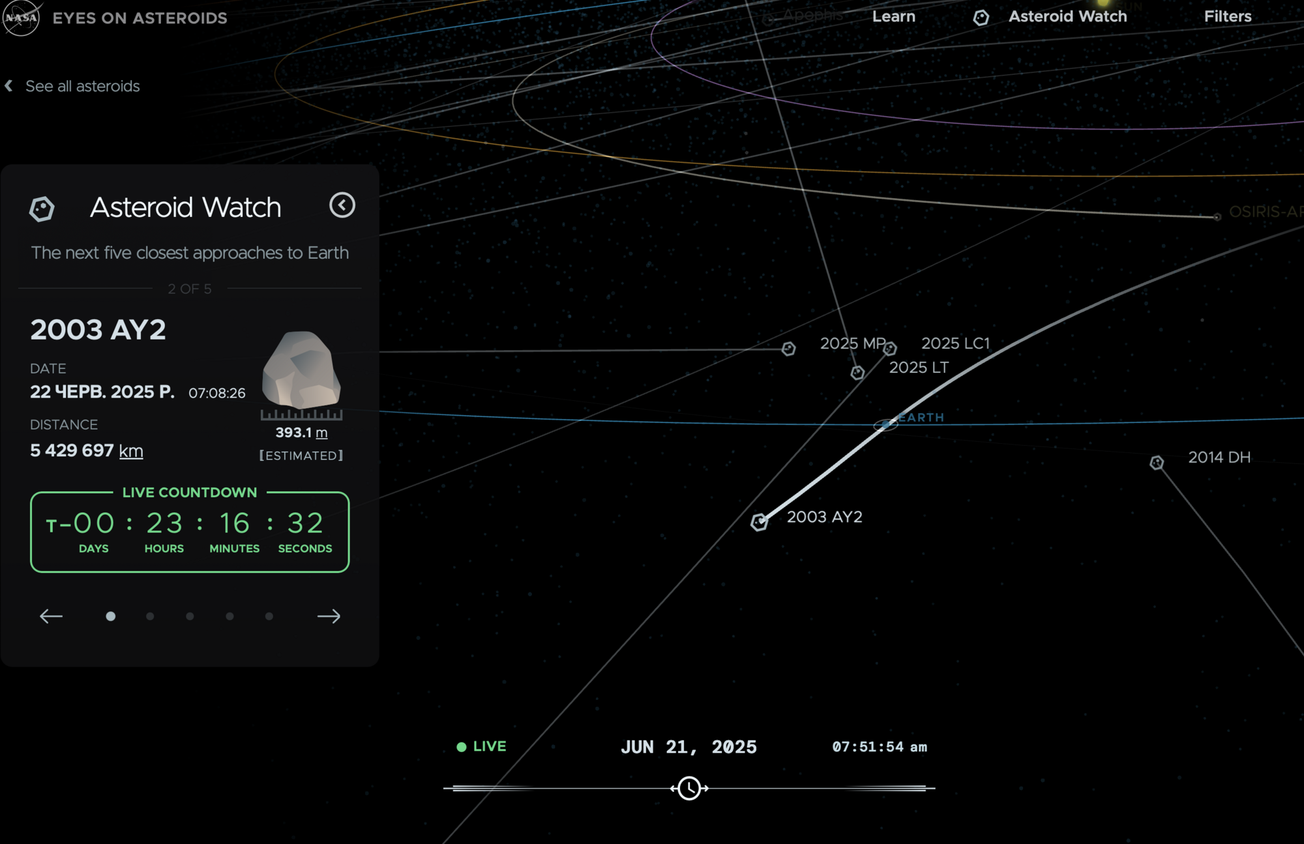Click the asteroid icon in panel header

click(x=42, y=209)
